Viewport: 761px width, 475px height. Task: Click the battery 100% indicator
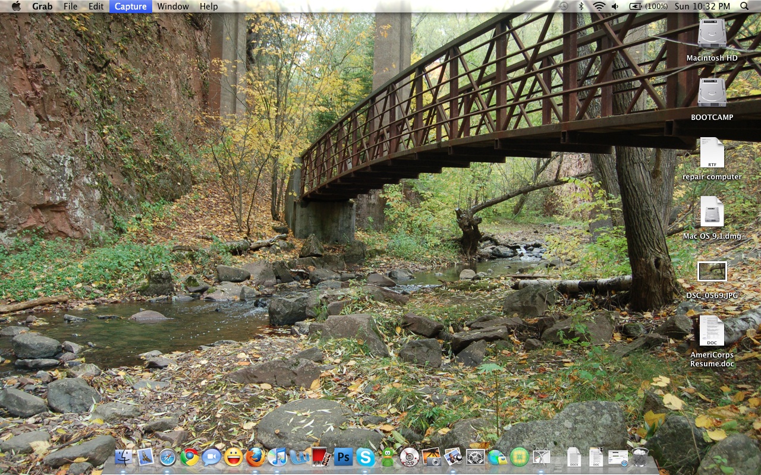(648, 6)
